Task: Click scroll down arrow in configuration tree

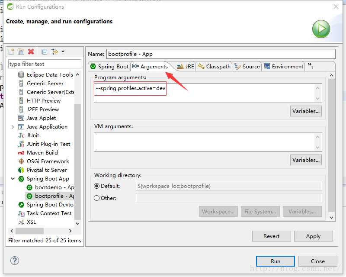Action: tap(78, 223)
